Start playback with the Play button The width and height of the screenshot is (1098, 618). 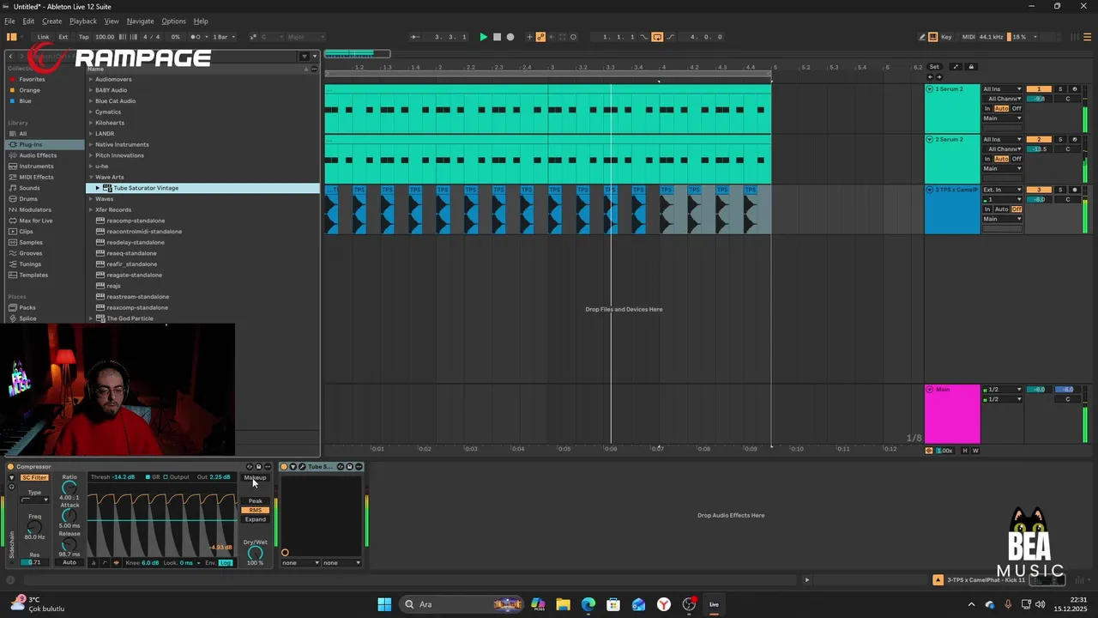tap(484, 37)
